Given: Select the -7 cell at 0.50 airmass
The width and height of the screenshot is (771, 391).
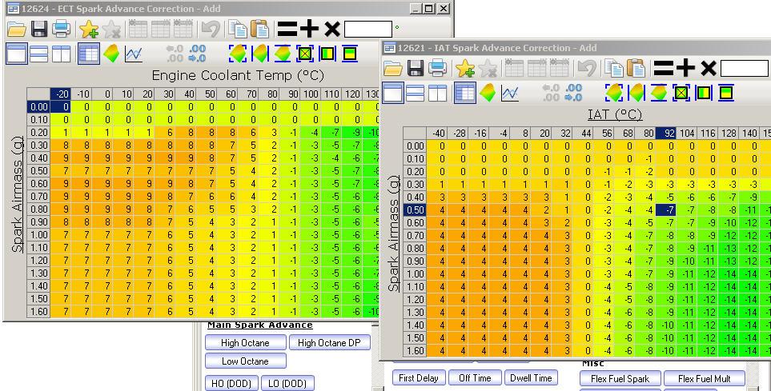Looking at the screenshot, I should click(665, 209).
